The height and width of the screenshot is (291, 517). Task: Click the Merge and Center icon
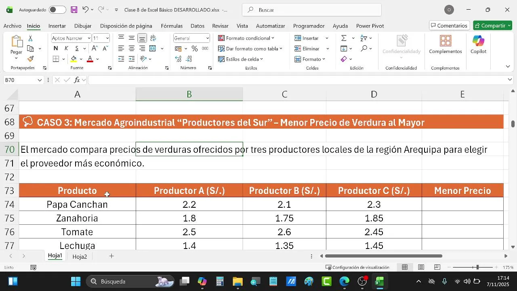153,48
